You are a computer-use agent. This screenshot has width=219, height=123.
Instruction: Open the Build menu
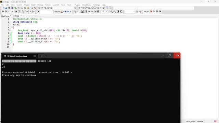[x=34, y=5]
